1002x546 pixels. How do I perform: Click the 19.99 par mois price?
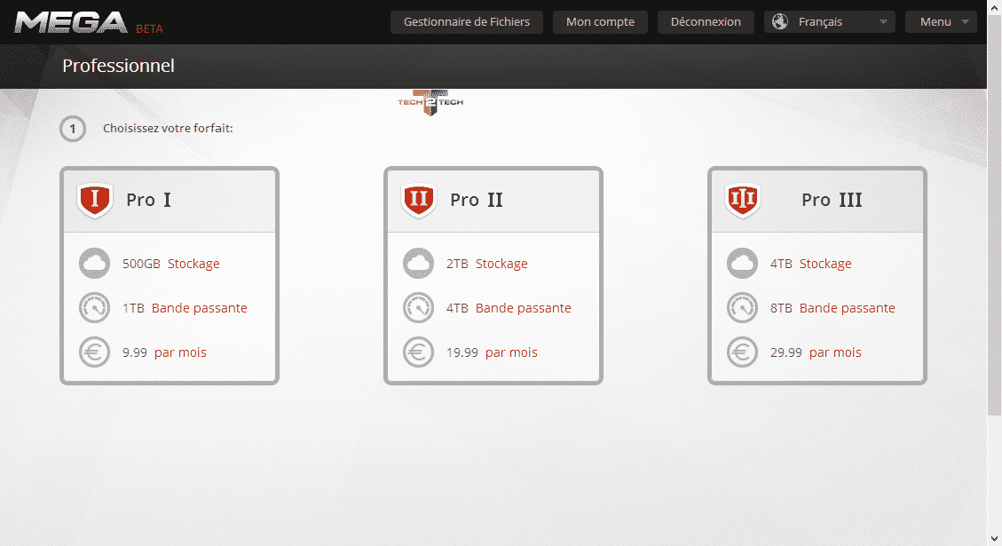pyautogui.click(x=492, y=352)
